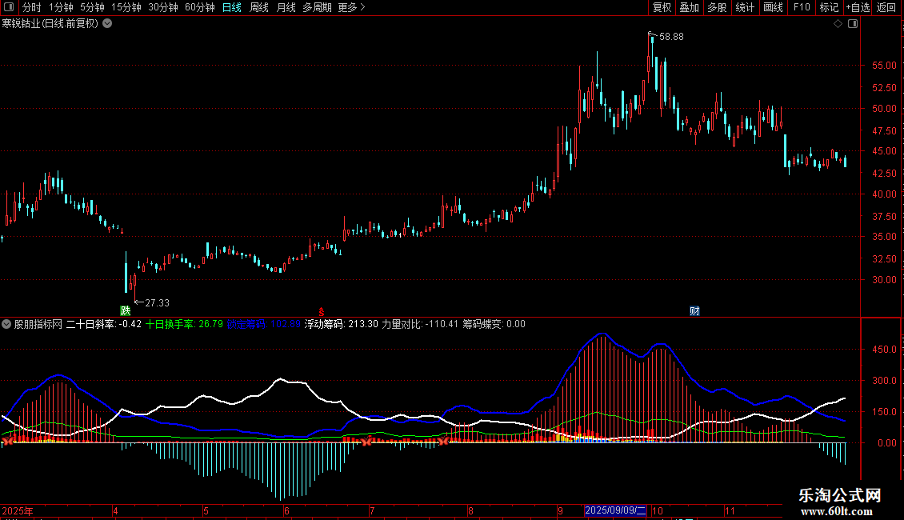
Task: Click the green 跌 marker icon
Action: 125,310
